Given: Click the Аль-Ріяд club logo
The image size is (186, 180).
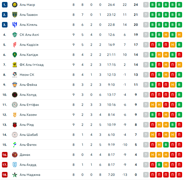Looking at the screenshot, I should (15, 125).
